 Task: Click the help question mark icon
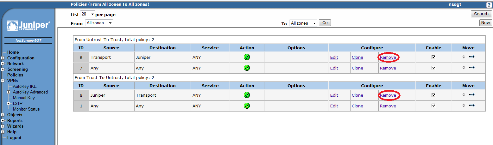[489, 5]
